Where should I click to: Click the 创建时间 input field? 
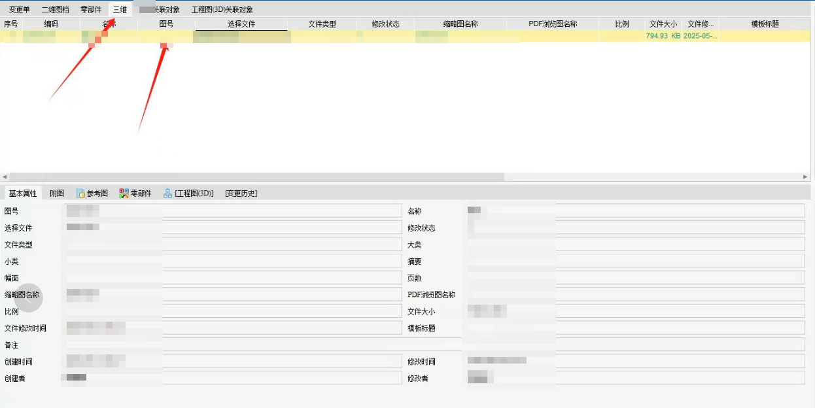(231, 362)
